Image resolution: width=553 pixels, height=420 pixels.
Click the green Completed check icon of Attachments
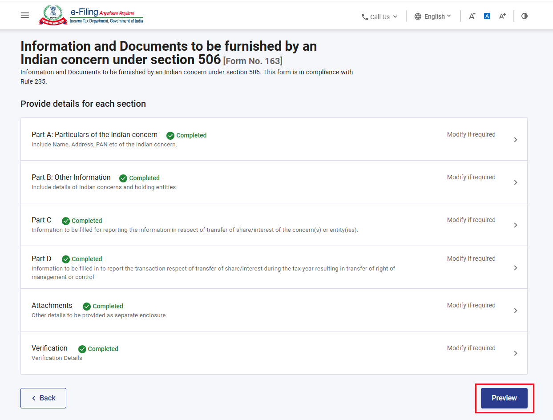point(87,306)
